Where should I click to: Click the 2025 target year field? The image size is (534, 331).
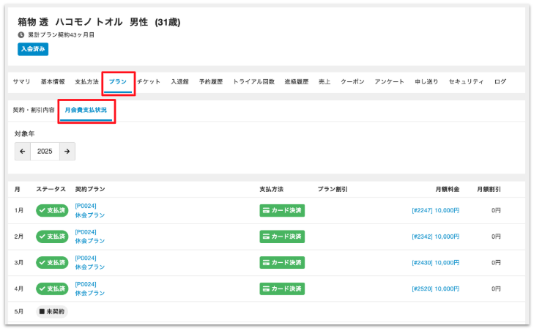tap(45, 152)
